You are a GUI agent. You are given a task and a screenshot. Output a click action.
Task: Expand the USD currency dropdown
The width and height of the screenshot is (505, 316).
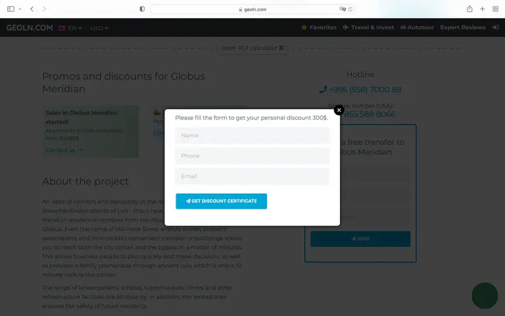99,28
